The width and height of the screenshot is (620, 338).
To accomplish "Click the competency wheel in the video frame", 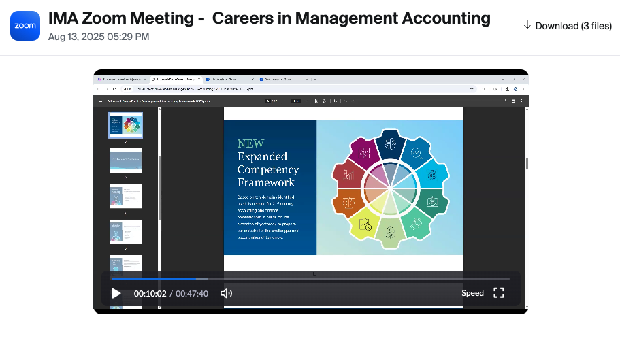I will click(390, 188).
